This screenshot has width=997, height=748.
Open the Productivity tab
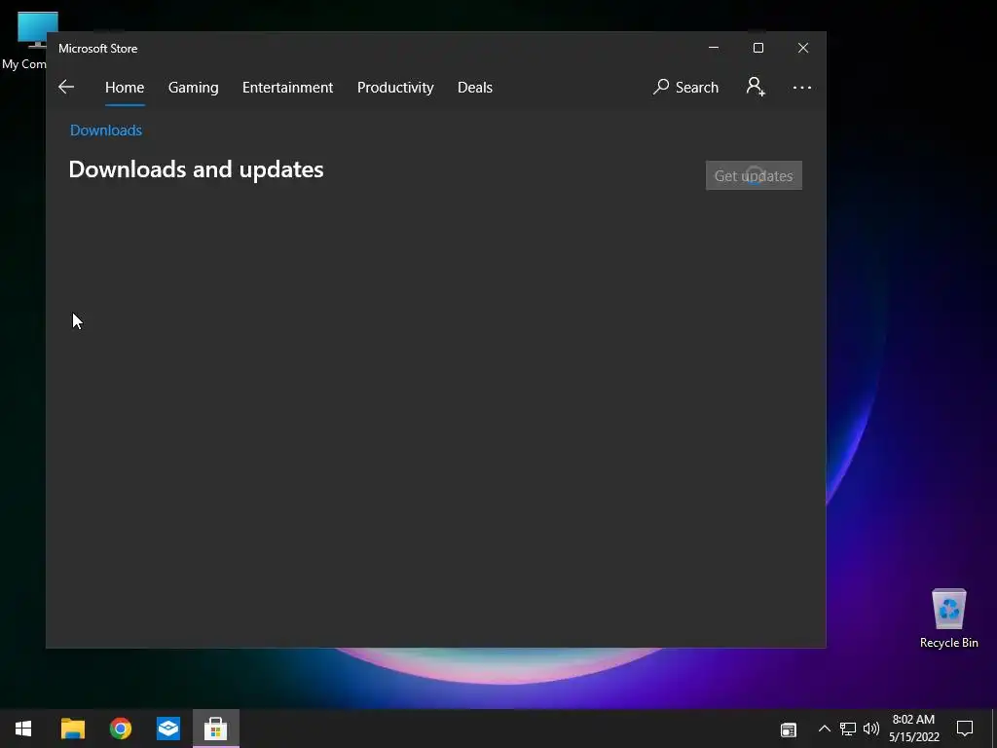[x=395, y=87]
